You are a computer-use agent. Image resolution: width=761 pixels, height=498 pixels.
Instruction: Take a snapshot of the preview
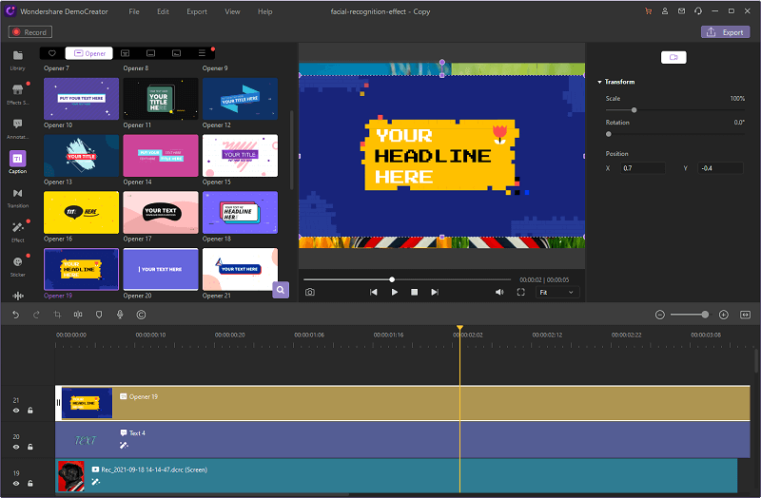pos(310,292)
